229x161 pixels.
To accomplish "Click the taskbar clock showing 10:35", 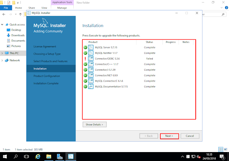I will pos(209,156).
